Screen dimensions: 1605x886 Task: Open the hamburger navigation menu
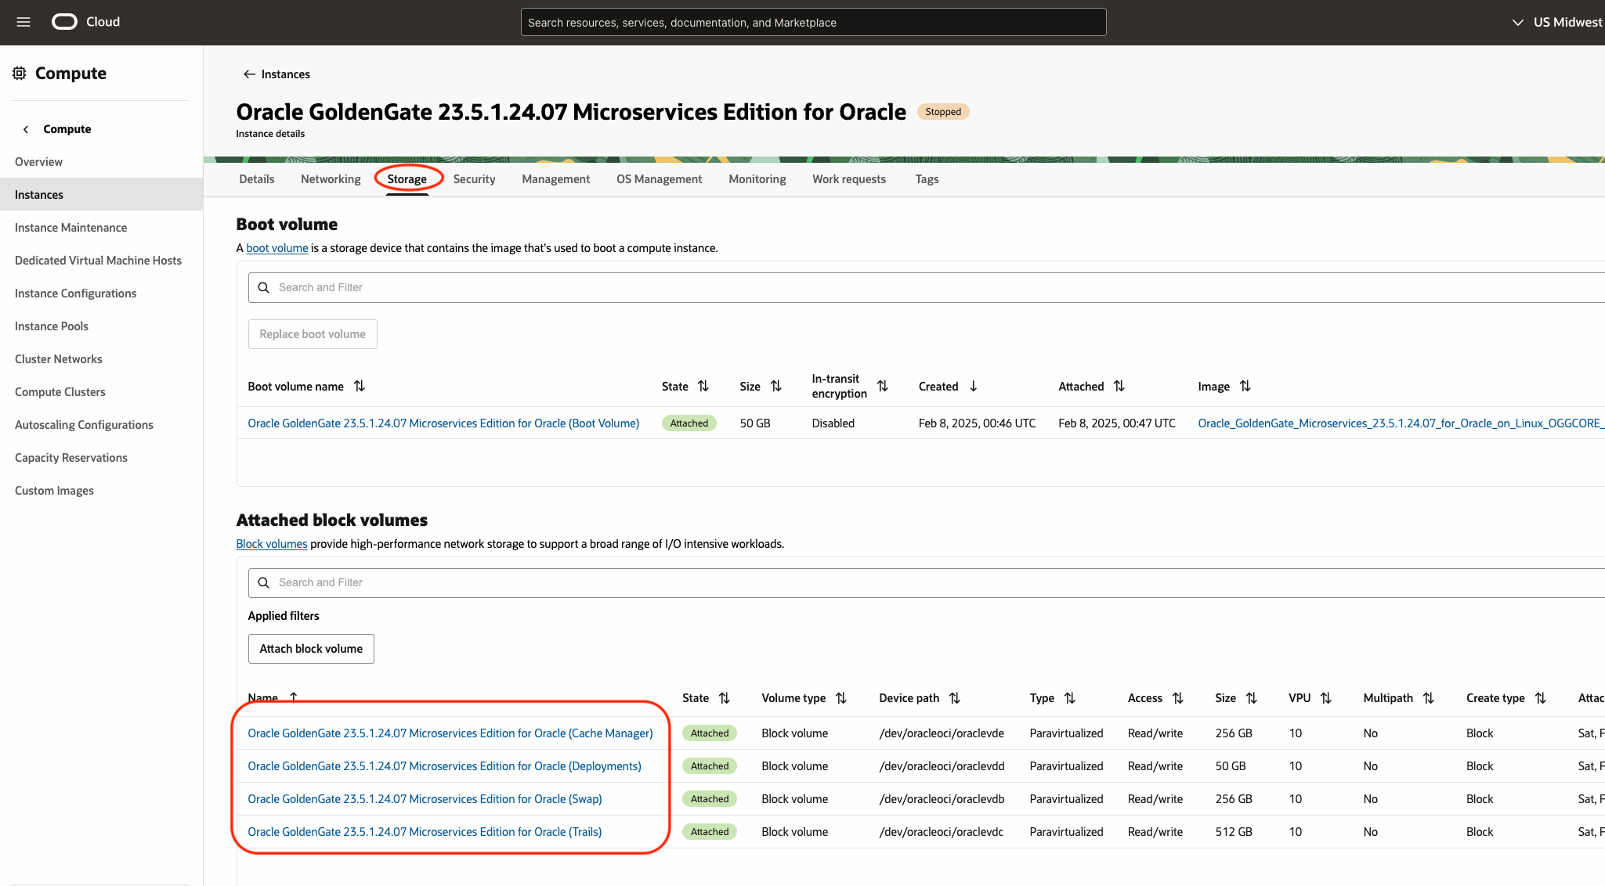pyautogui.click(x=23, y=22)
